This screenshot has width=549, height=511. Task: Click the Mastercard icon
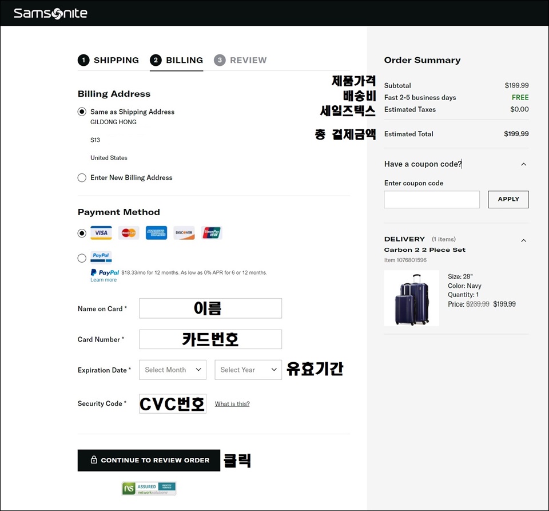(x=129, y=233)
